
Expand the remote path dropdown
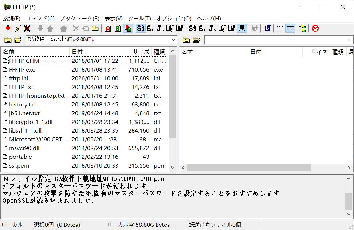(350, 40)
